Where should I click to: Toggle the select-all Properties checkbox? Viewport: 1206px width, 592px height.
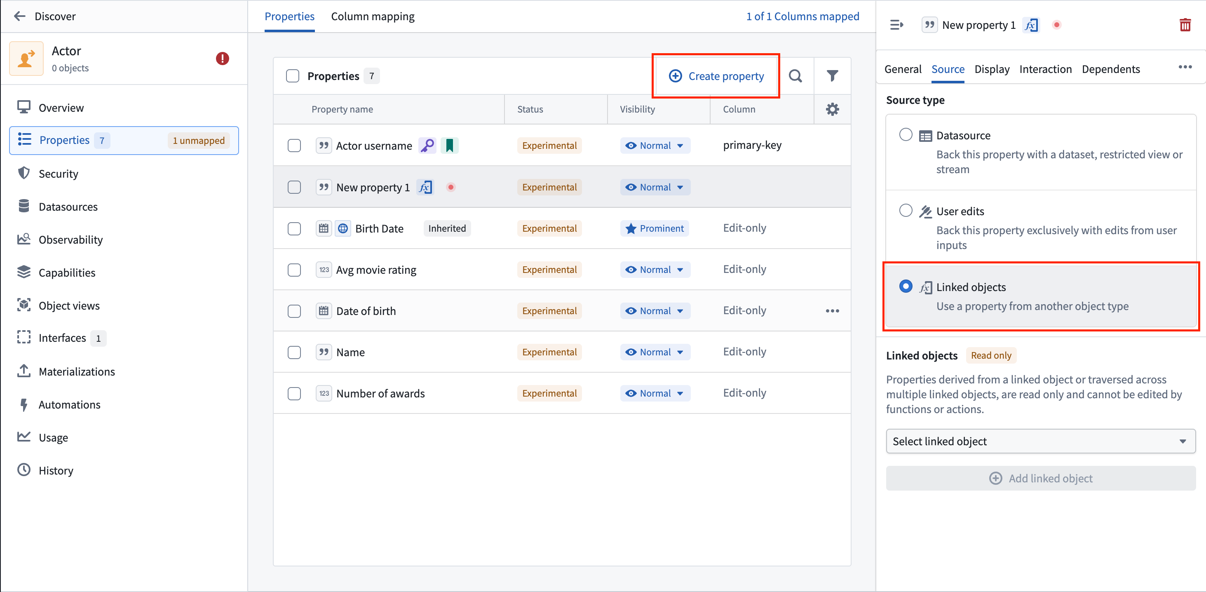tap(293, 76)
